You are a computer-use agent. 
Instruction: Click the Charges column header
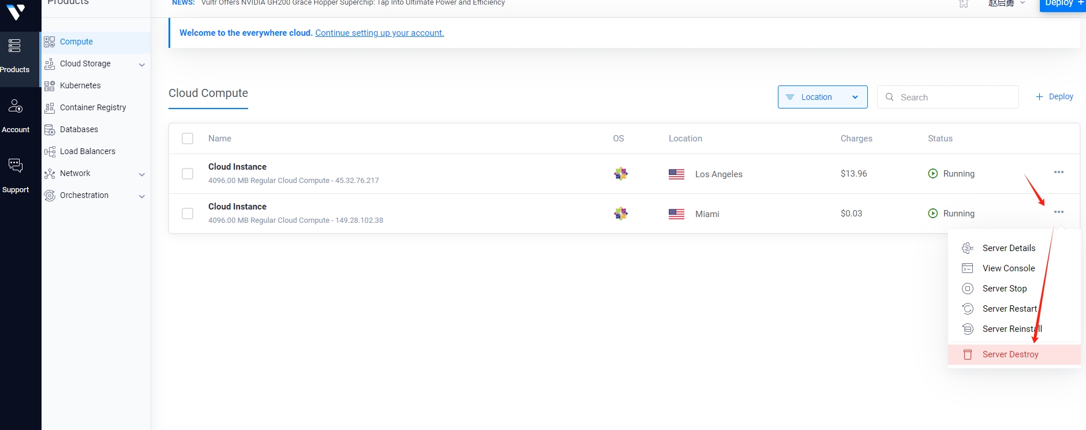[x=856, y=139]
